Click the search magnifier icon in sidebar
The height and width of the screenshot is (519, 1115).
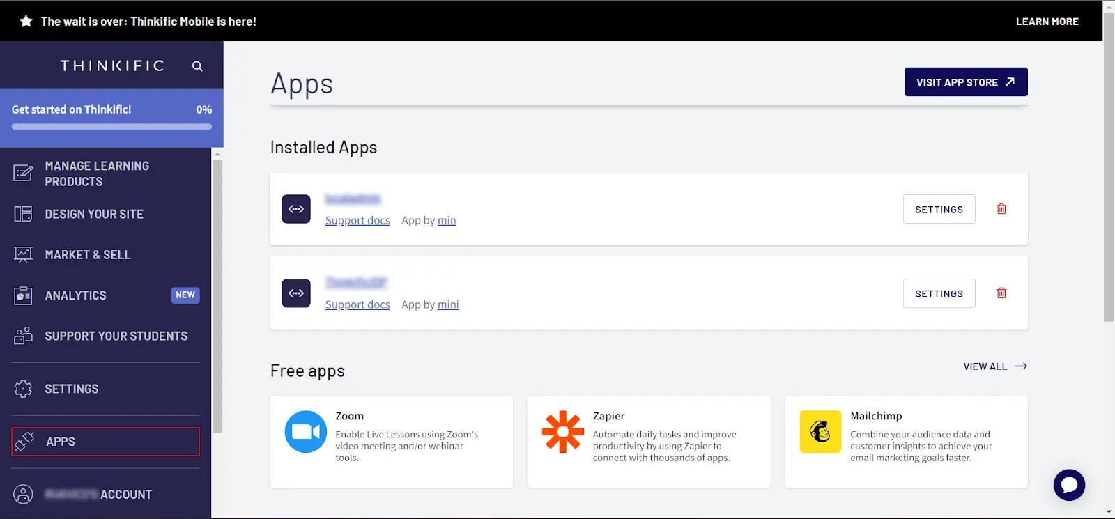[197, 66]
